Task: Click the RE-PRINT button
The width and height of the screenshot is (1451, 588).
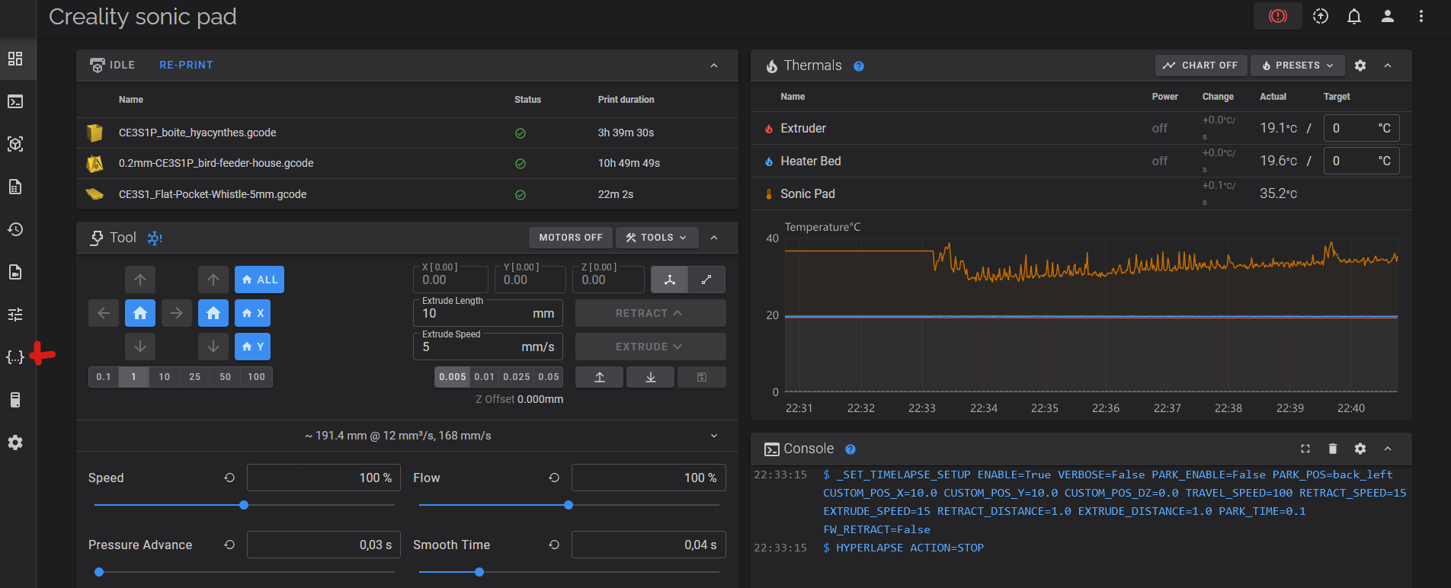Action: [x=186, y=66]
